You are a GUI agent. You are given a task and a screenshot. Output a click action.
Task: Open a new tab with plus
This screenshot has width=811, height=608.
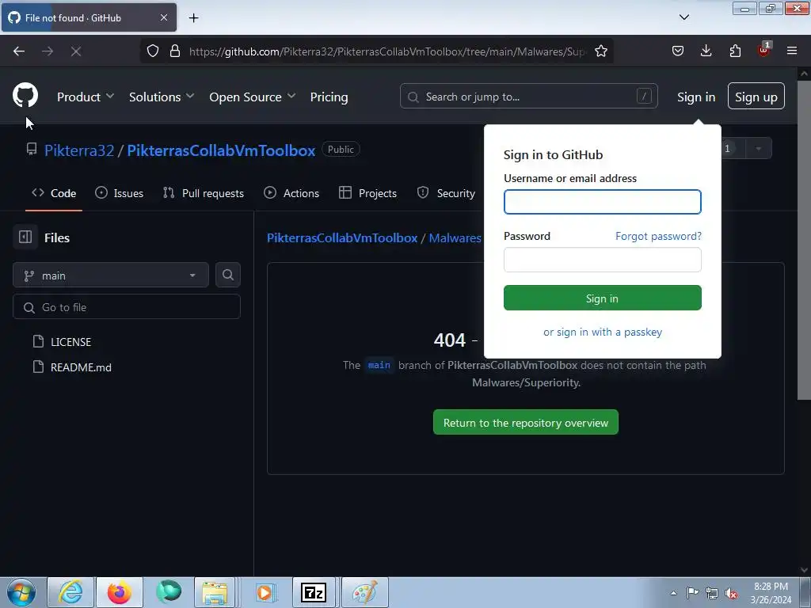pos(193,18)
